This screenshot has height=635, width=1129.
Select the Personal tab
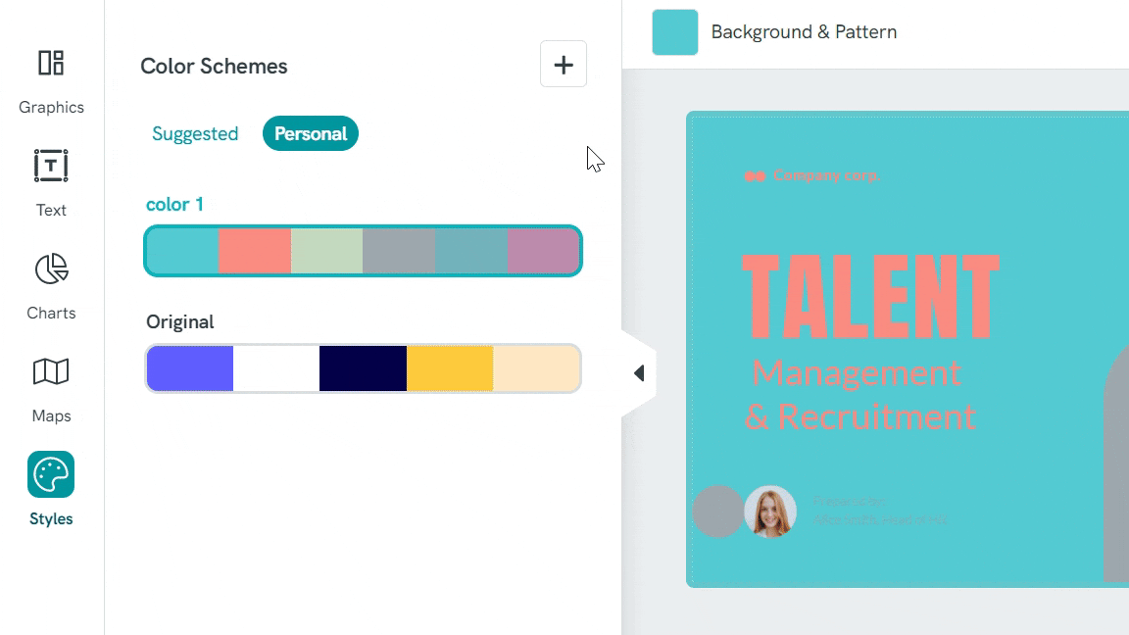311,133
